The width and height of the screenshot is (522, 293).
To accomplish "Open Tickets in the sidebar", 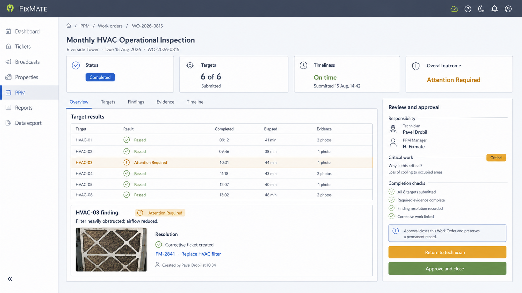I will pos(29,46).
